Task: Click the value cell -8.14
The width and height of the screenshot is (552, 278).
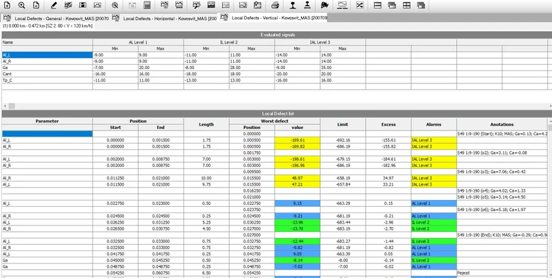Action: tap(297, 260)
